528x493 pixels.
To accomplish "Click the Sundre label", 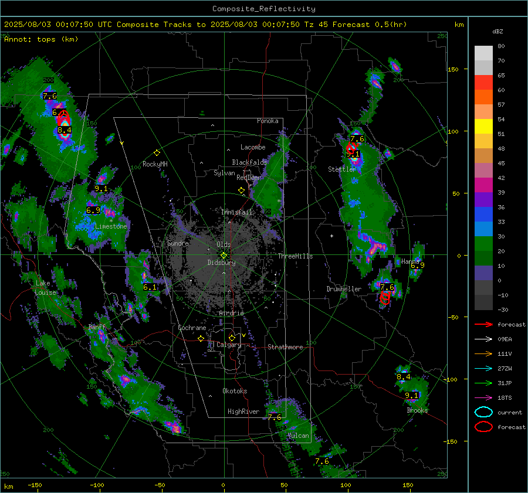I will pos(178,243).
